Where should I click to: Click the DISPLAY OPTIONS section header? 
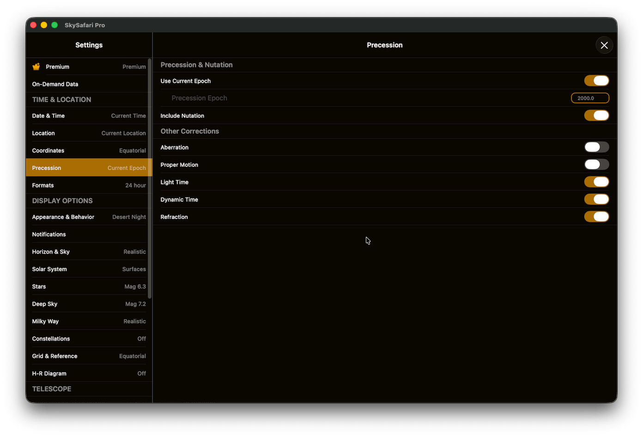coord(62,200)
